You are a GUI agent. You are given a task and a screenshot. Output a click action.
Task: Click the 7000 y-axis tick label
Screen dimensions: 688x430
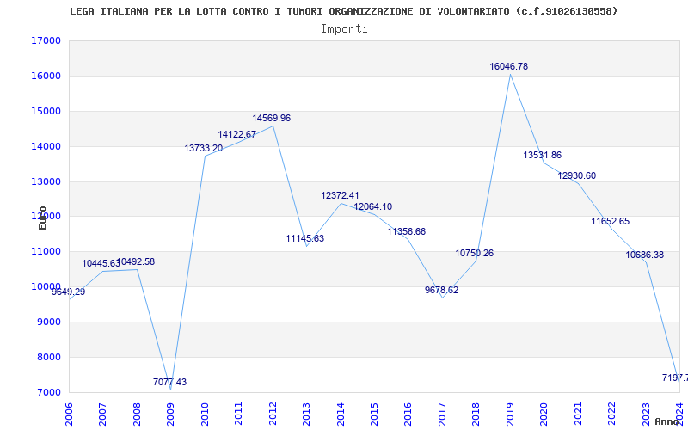click(x=48, y=392)
